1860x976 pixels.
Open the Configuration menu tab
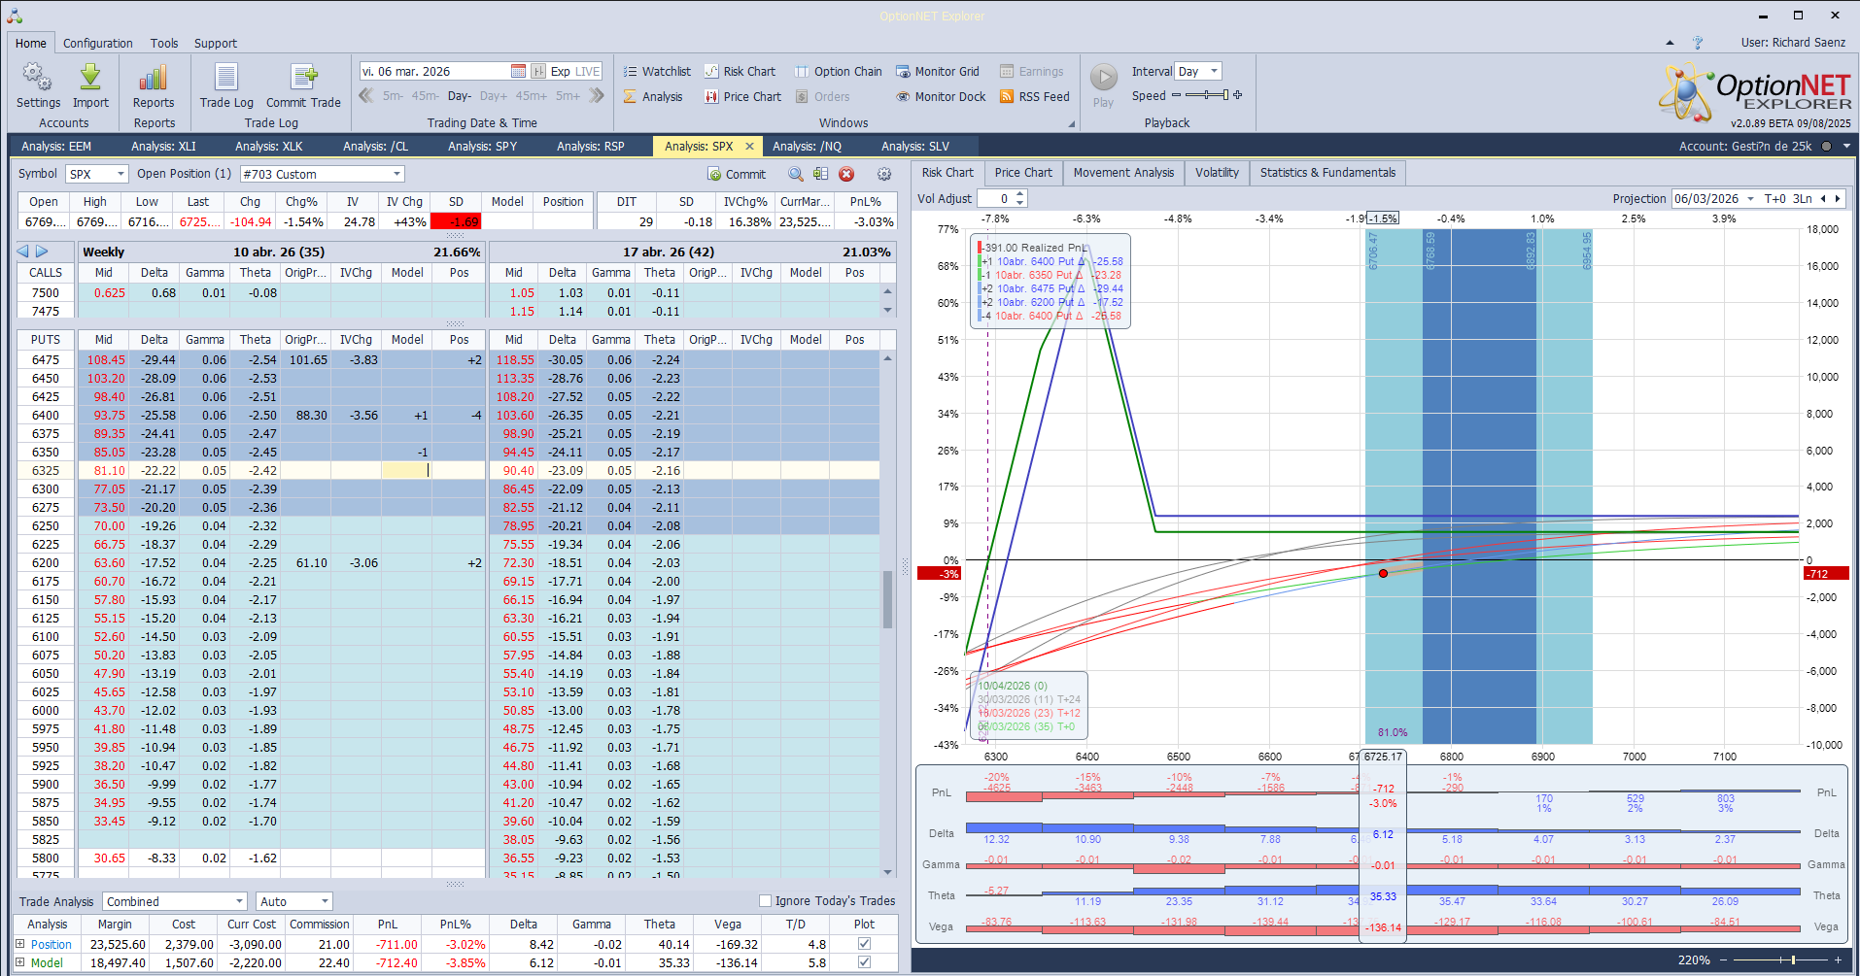pyautogui.click(x=97, y=44)
